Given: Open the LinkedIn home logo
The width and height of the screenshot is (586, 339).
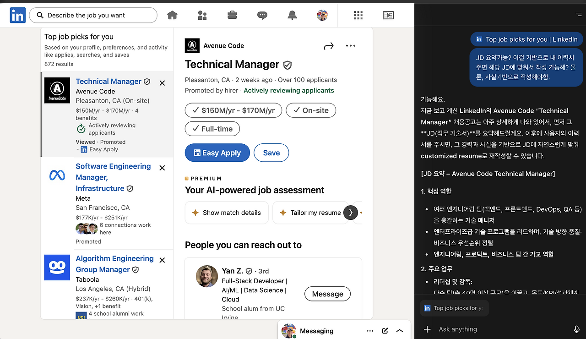Looking at the screenshot, I should point(17,16).
